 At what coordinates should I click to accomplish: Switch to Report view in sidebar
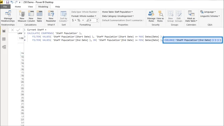click(4, 31)
